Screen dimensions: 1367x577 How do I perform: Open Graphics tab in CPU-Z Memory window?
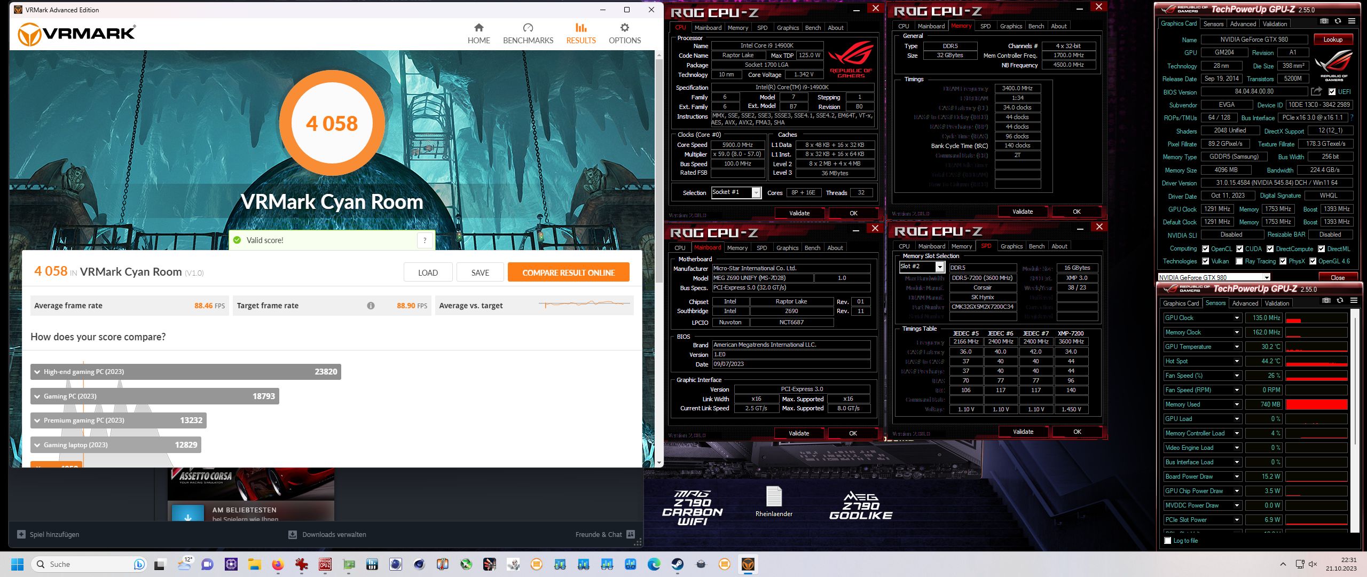click(x=1011, y=26)
